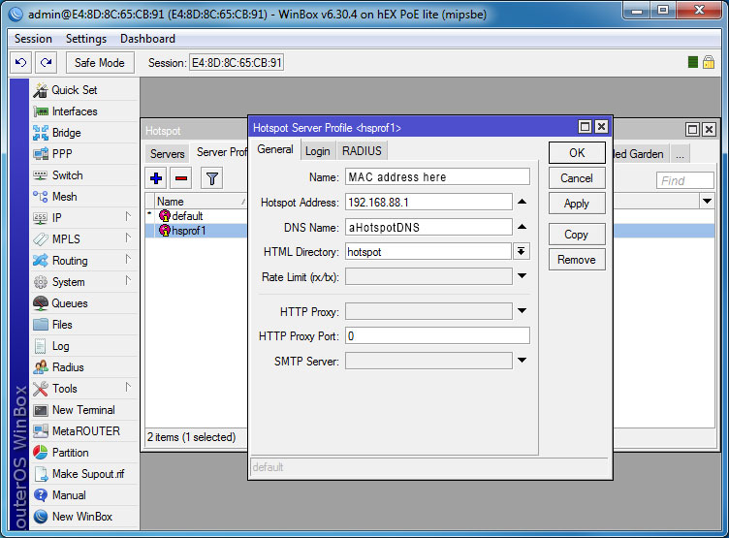Viewport: 729px width, 538px height.
Task: Launch New Terminal
Action: (85, 410)
